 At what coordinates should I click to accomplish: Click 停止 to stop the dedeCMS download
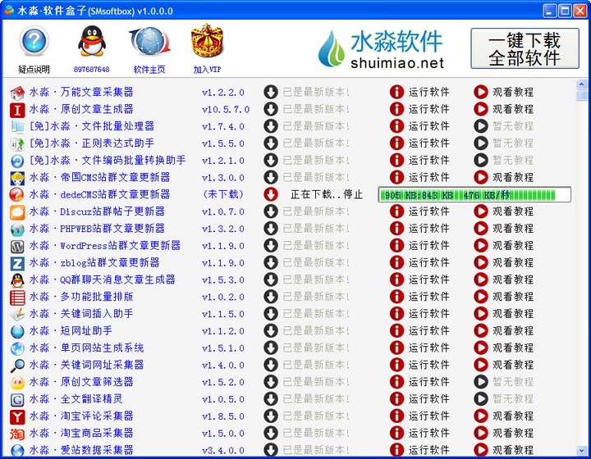pyautogui.click(x=353, y=194)
